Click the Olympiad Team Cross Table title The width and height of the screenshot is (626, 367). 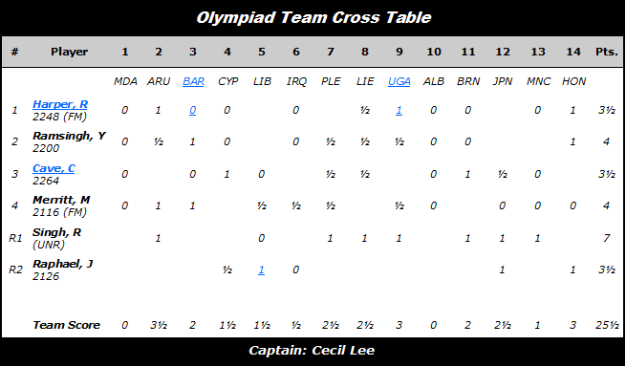pos(313,17)
